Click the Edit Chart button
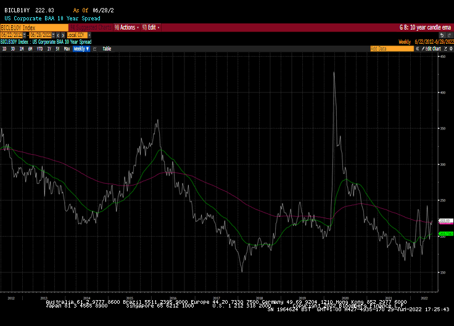The height and width of the screenshot is (326, 454). pyautogui.click(x=431, y=49)
